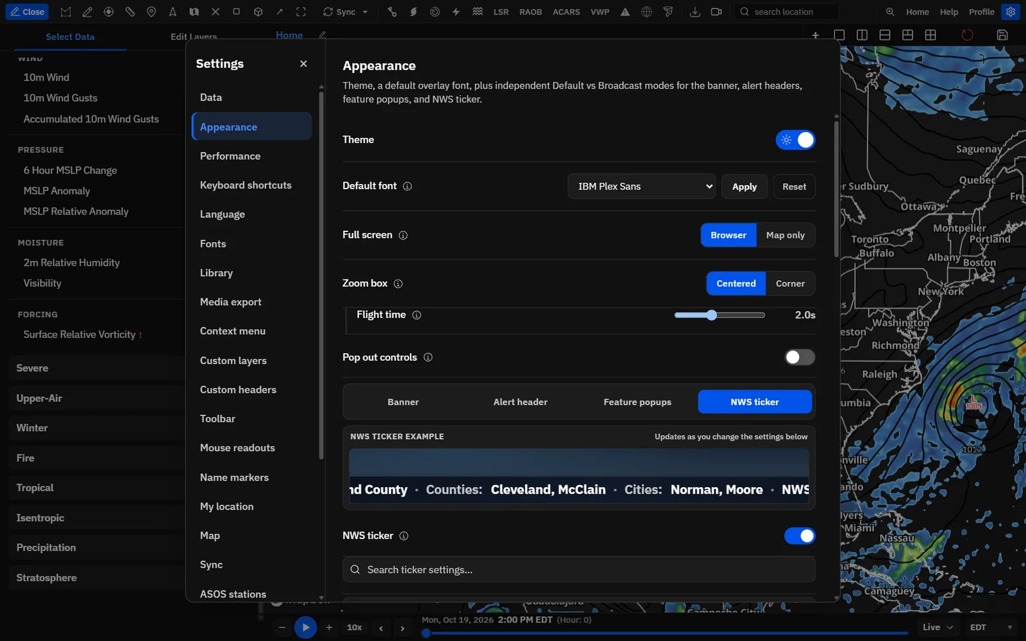Click the location pin marker tool
Image resolution: width=1026 pixels, height=641 pixels.
coord(151,12)
